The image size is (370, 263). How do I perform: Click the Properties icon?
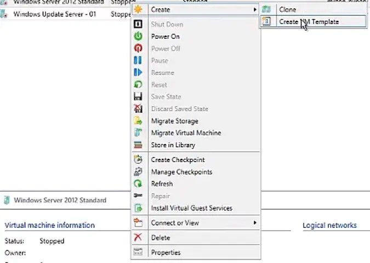138,252
